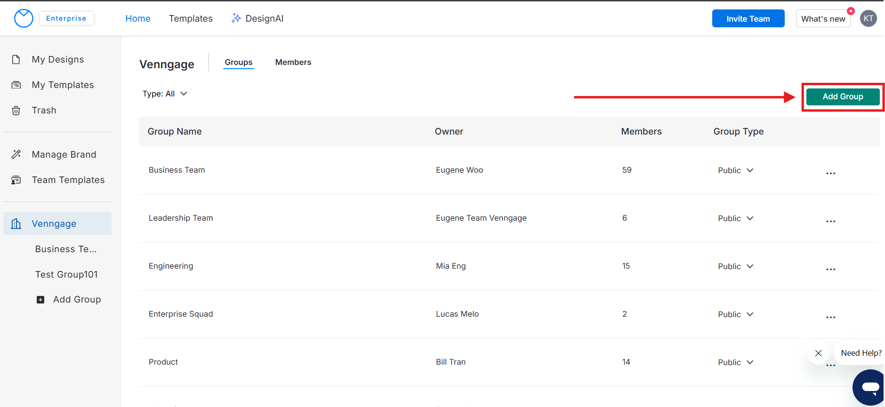Open Public dropdown for Enterprise Squad
Screen dimensions: 885x407
tap(735, 314)
